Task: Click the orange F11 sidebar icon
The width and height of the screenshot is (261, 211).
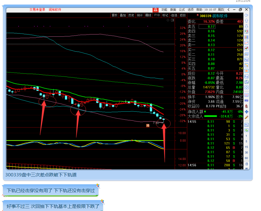Action: 246,71
